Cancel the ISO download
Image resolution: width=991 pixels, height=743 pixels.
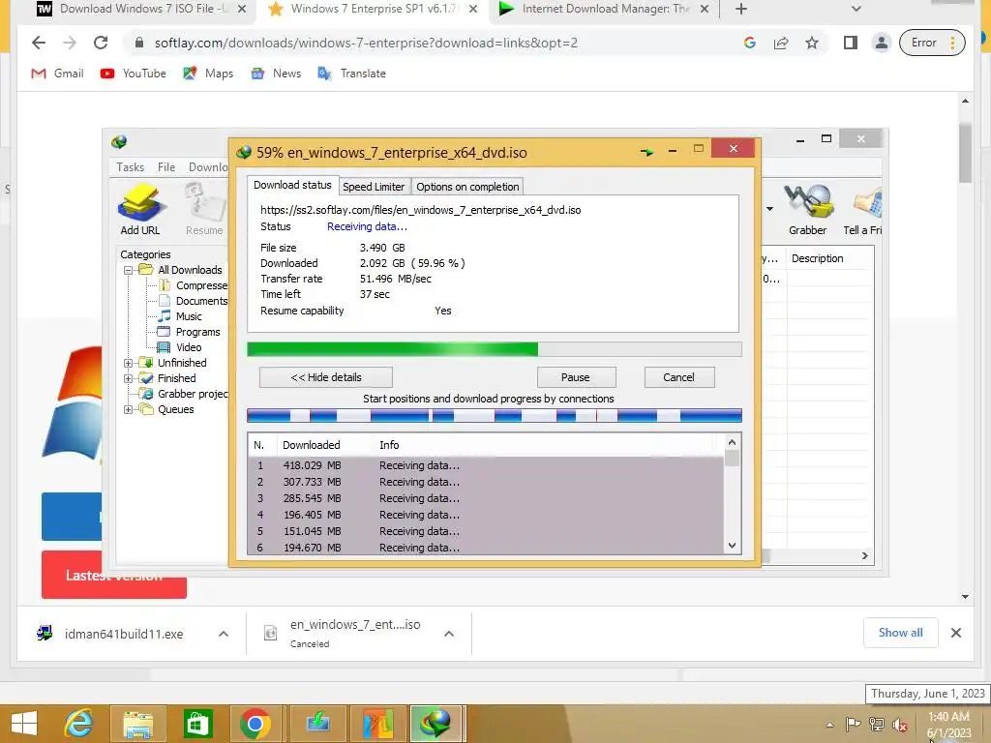tap(678, 377)
